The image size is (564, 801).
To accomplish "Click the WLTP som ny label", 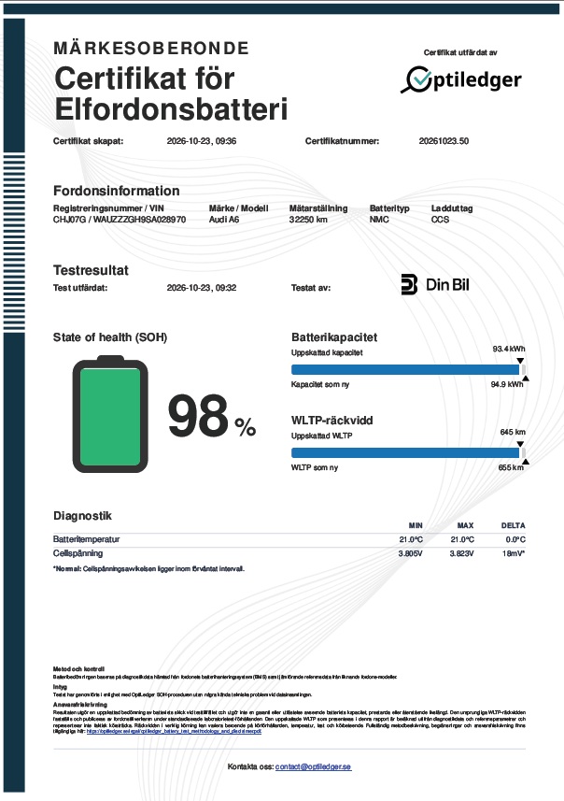I will 315,468.
